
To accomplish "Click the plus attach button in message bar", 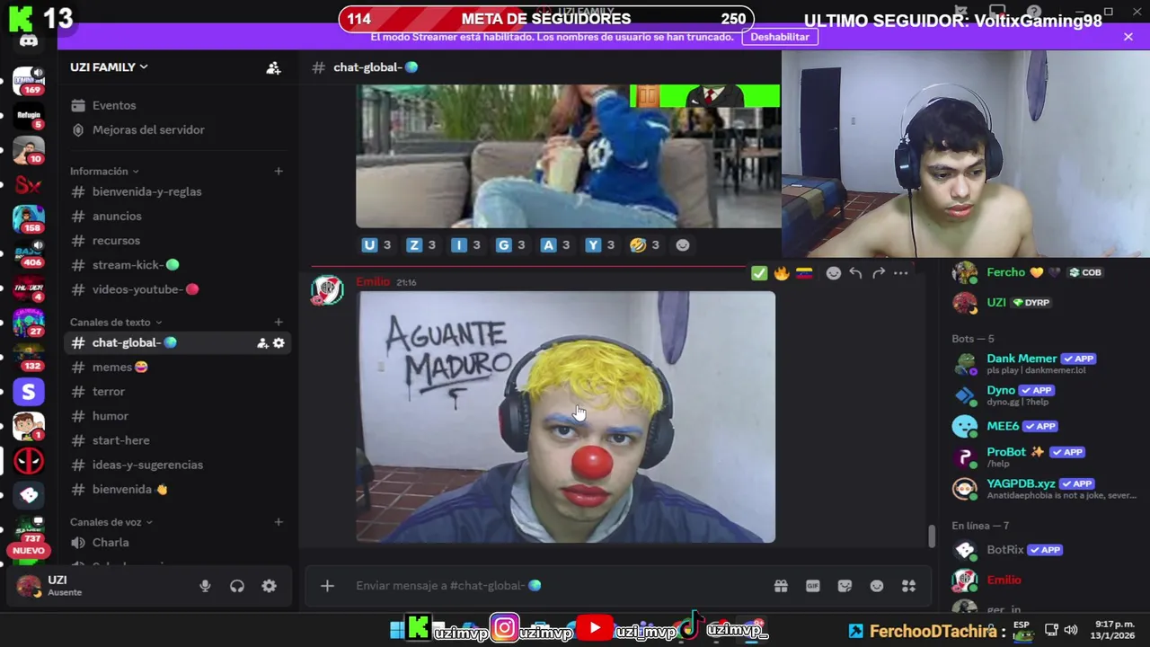I will coord(327,586).
